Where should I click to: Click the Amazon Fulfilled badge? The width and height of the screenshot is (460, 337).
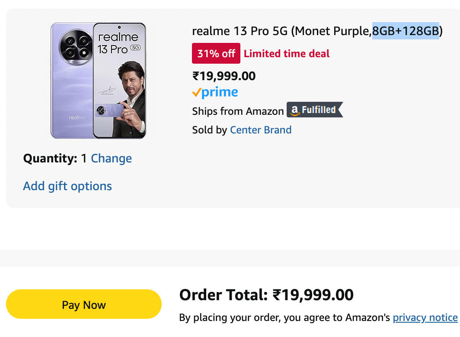[x=314, y=110]
